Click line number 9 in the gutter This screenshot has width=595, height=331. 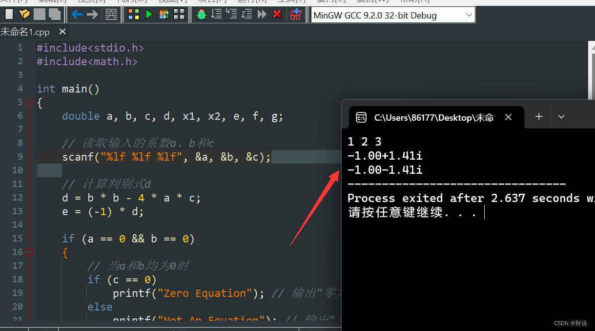[x=20, y=157]
